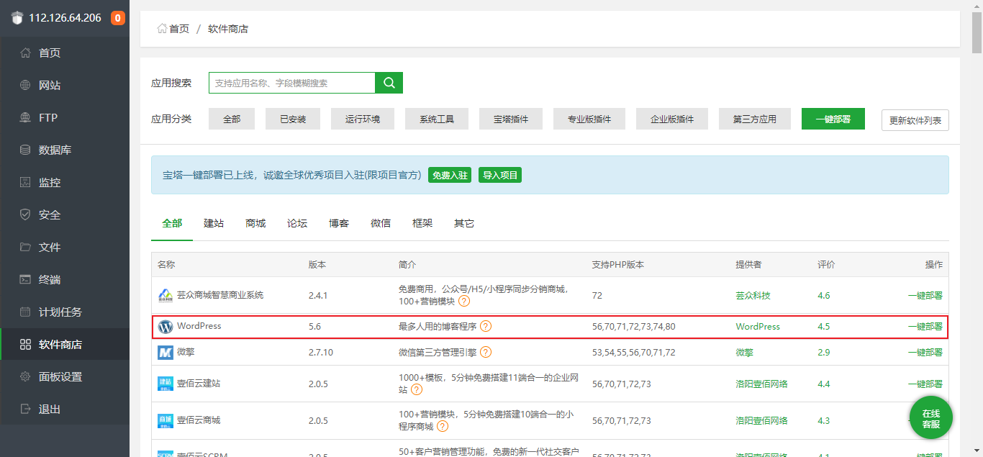Click 一键部署 on the WordPress row
This screenshot has width=983, height=457.
pos(927,326)
